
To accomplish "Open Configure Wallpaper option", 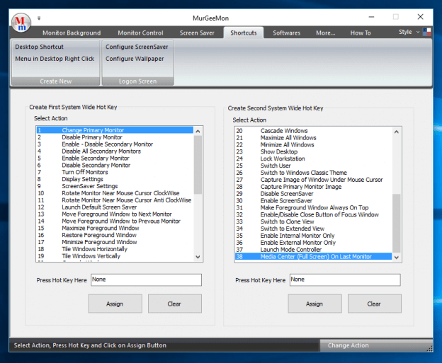I will (135, 59).
